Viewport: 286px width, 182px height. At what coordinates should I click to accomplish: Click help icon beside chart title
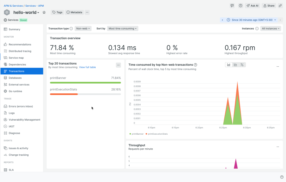click(x=195, y=65)
